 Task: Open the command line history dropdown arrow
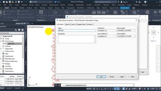click(133, 85)
